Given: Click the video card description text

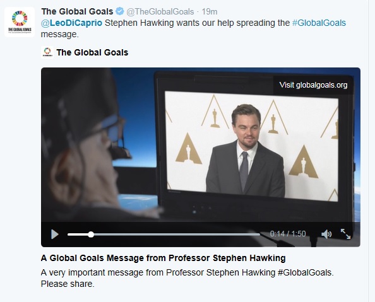Looking at the screenshot, I should [x=187, y=278].
